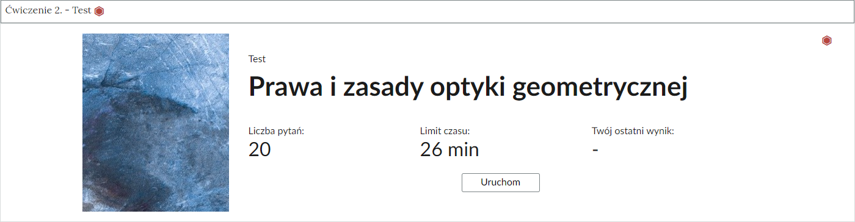Click the small "Test" label above the heading
Viewport: 855px width, 222px height.
(x=257, y=59)
